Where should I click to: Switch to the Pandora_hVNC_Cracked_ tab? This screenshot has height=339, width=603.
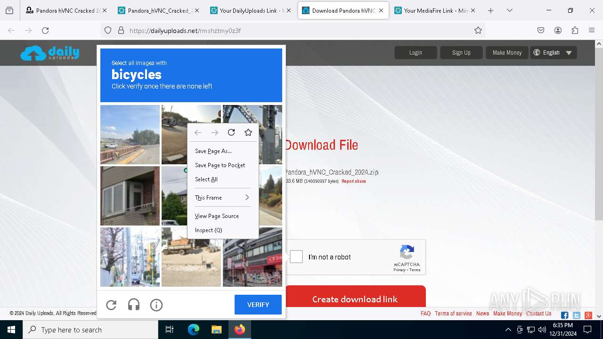(x=158, y=10)
